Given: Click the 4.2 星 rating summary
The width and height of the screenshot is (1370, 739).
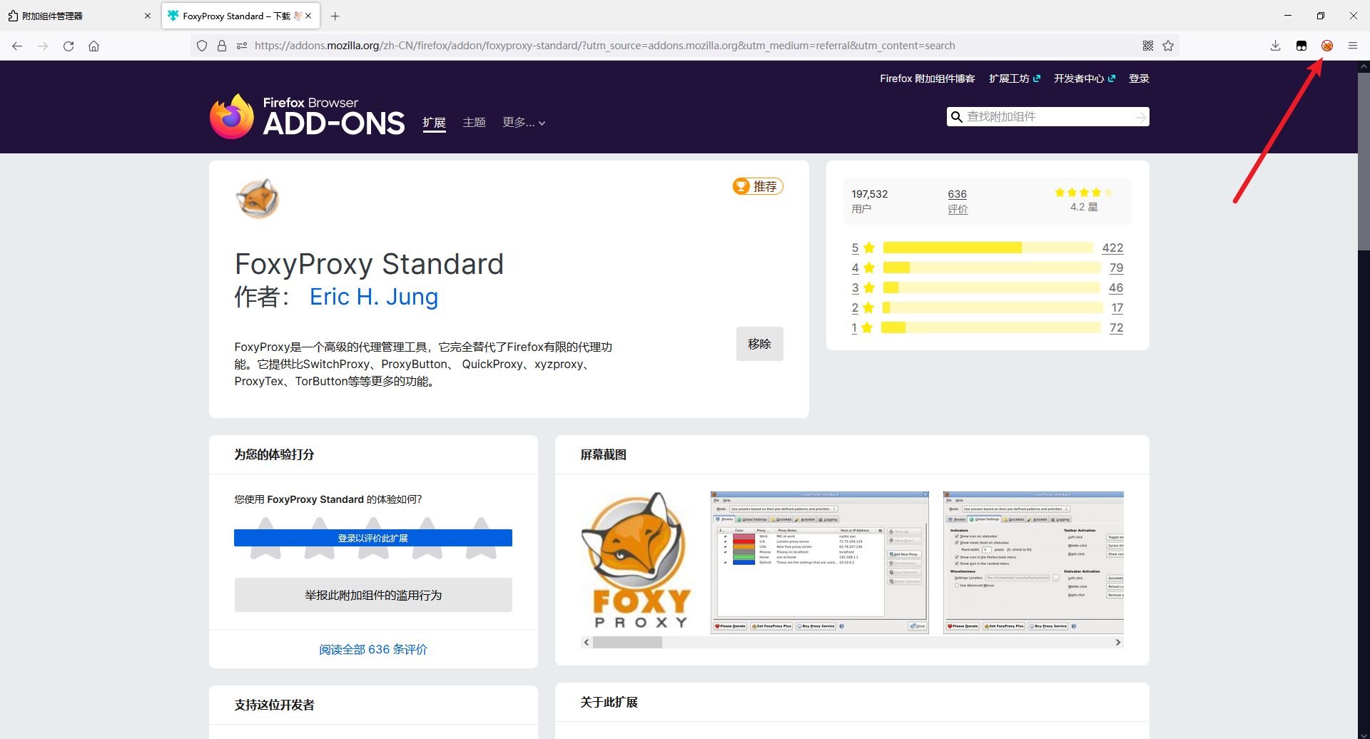Looking at the screenshot, I should click(x=1084, y=200).
